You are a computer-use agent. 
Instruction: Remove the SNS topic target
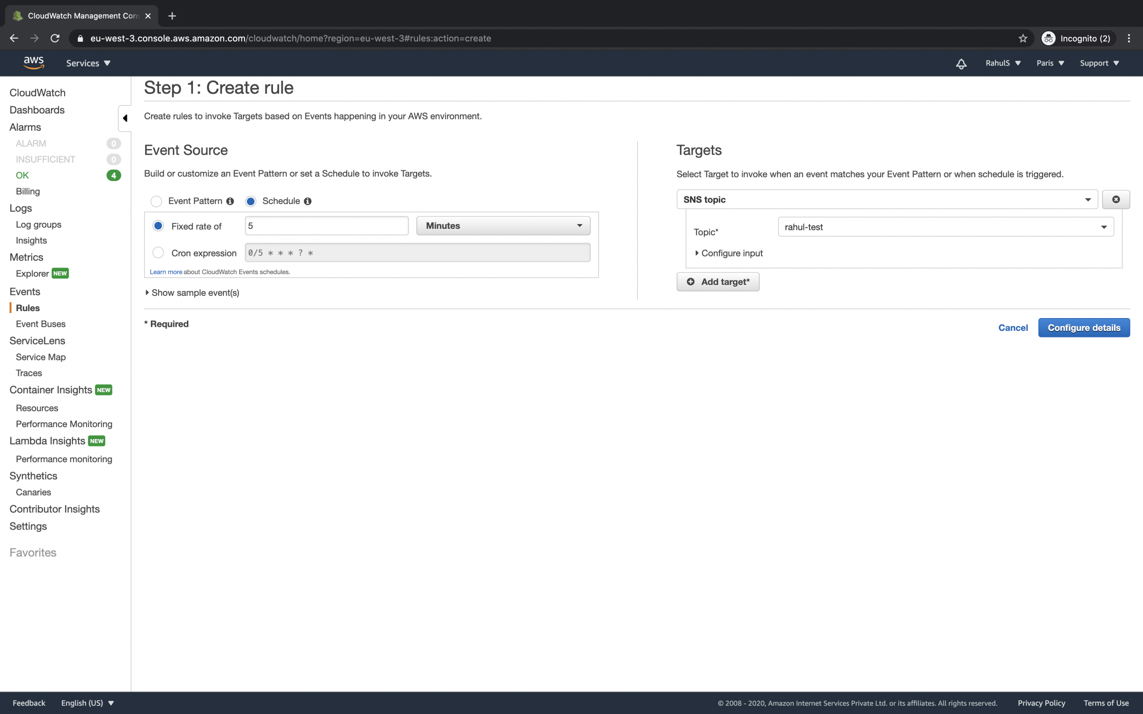coord(1116,199)
